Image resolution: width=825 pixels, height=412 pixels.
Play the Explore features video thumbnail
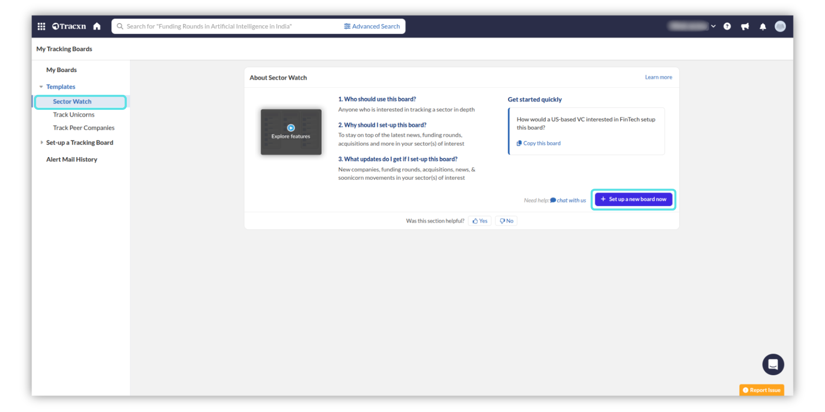pos(291,132)
